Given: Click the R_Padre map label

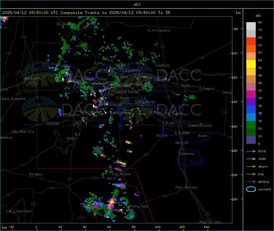Looking at the screenshot, I should pos(174,114).
